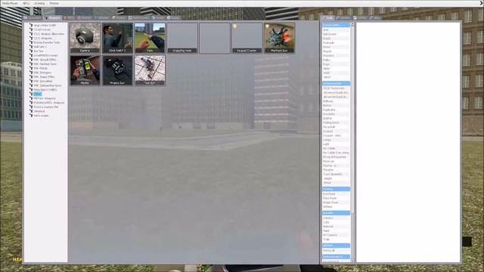Viewport: 484px width, 272px height.
Task: Open the Drawing menu in top bar
Action: tap(39, 3)
